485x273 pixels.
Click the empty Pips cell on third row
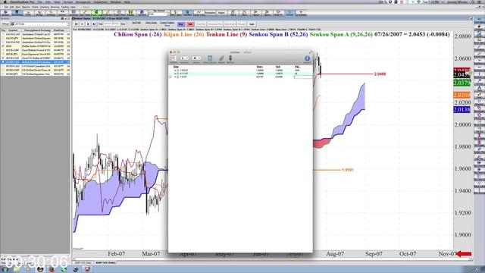tap(303, 77)
